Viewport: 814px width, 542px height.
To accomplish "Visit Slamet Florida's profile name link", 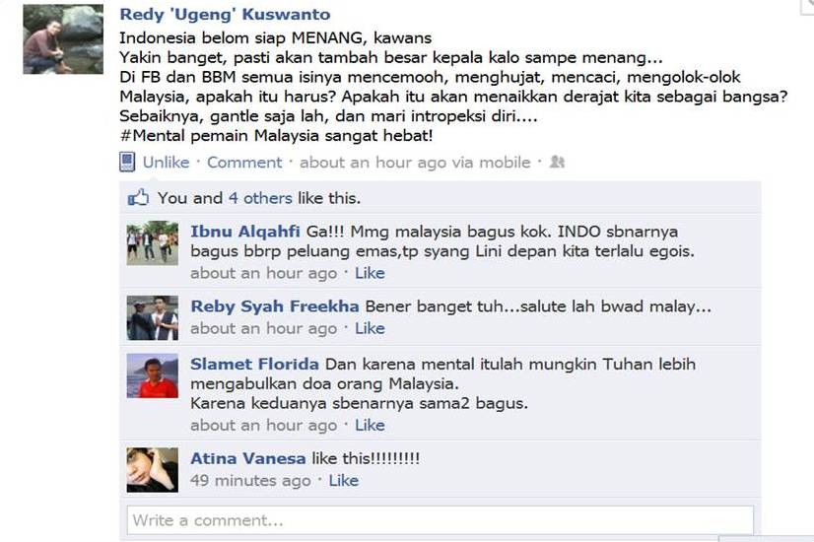I will point(254,364).
